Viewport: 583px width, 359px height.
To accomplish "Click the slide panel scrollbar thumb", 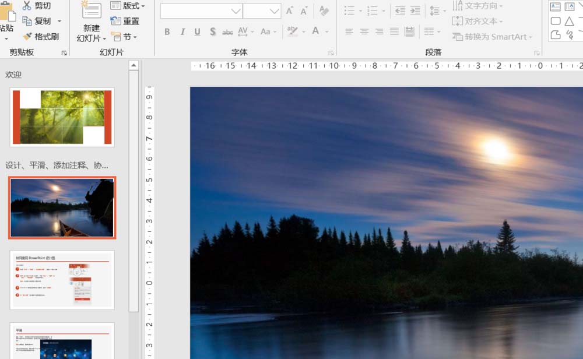I will 134,191.
